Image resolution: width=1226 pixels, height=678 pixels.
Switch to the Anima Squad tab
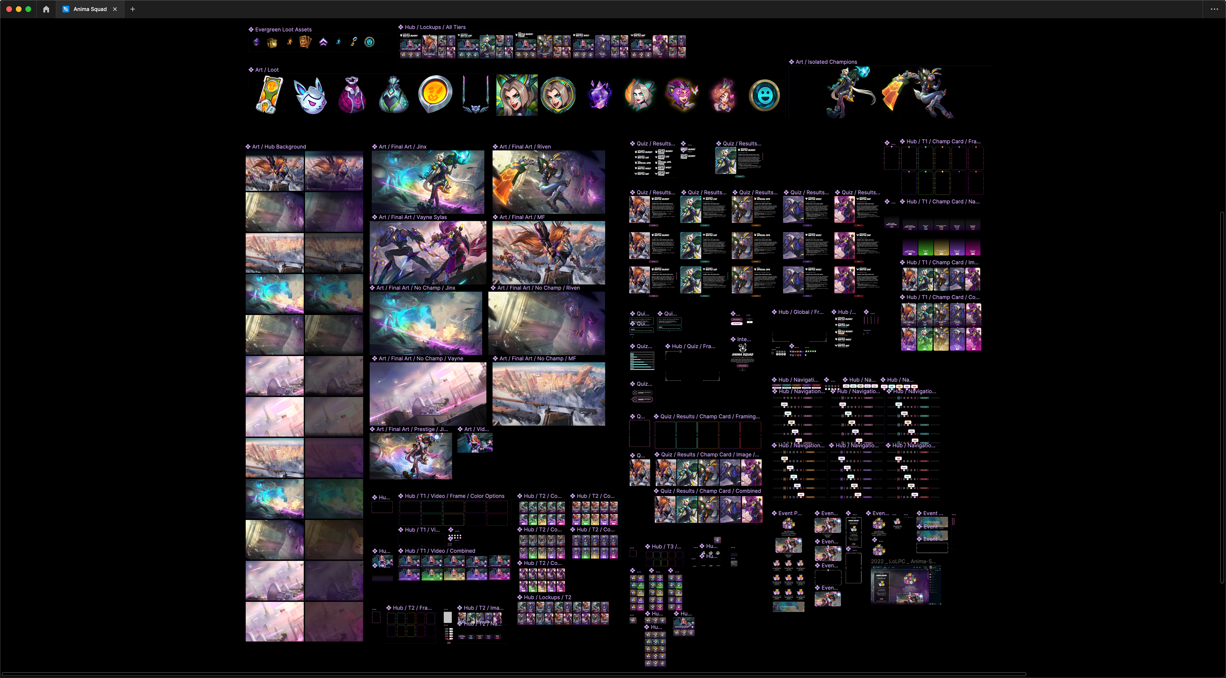click(x=89, y=9)
